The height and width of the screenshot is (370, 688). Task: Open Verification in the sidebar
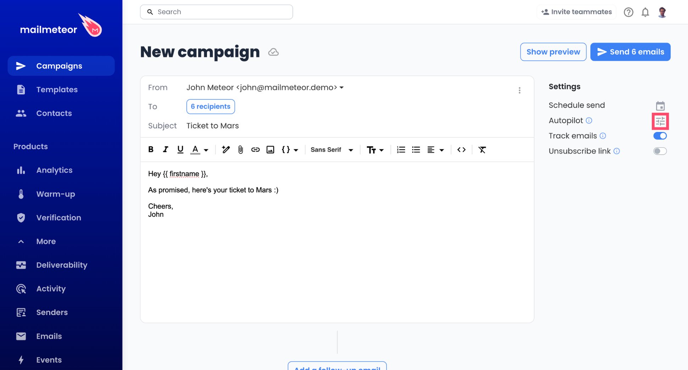[x=61, y=217]
